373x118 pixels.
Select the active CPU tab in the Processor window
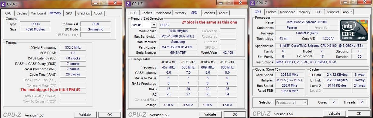pos(258,12)
